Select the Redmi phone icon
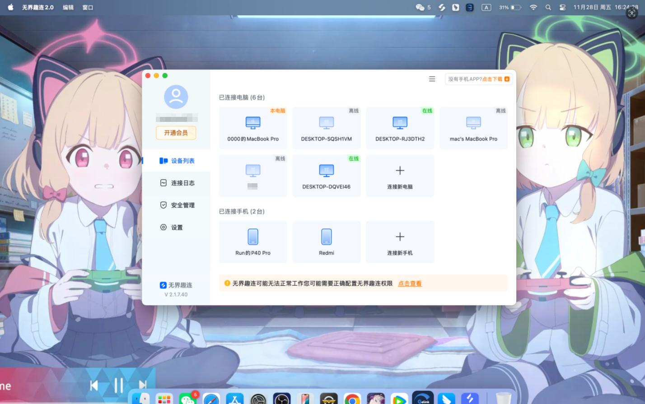 (326, 237)
